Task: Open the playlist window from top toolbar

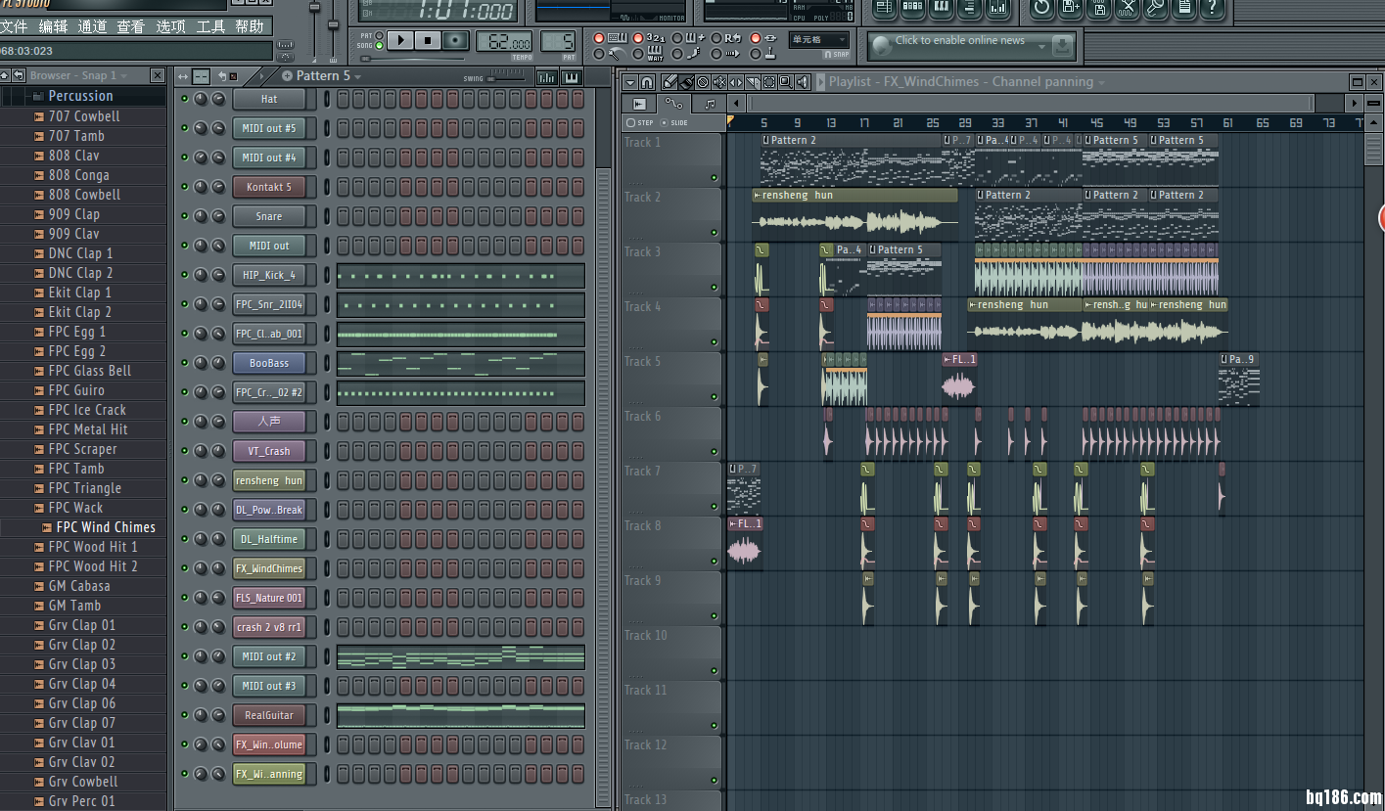Action: click(885, 9)
